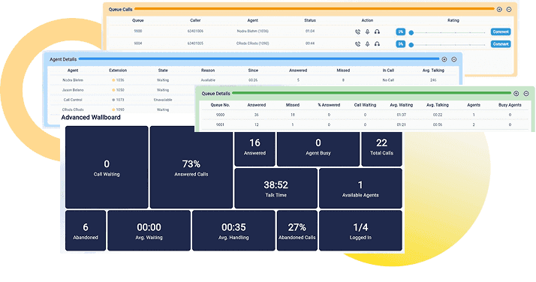Collapse the Agent Details panel with minus icon
This screenshot has height=282, width=536.
(x=454, y=59)
